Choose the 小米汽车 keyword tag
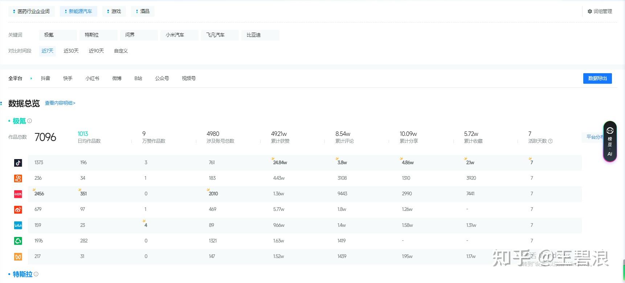The image size is (625, 283). [179, 35]
